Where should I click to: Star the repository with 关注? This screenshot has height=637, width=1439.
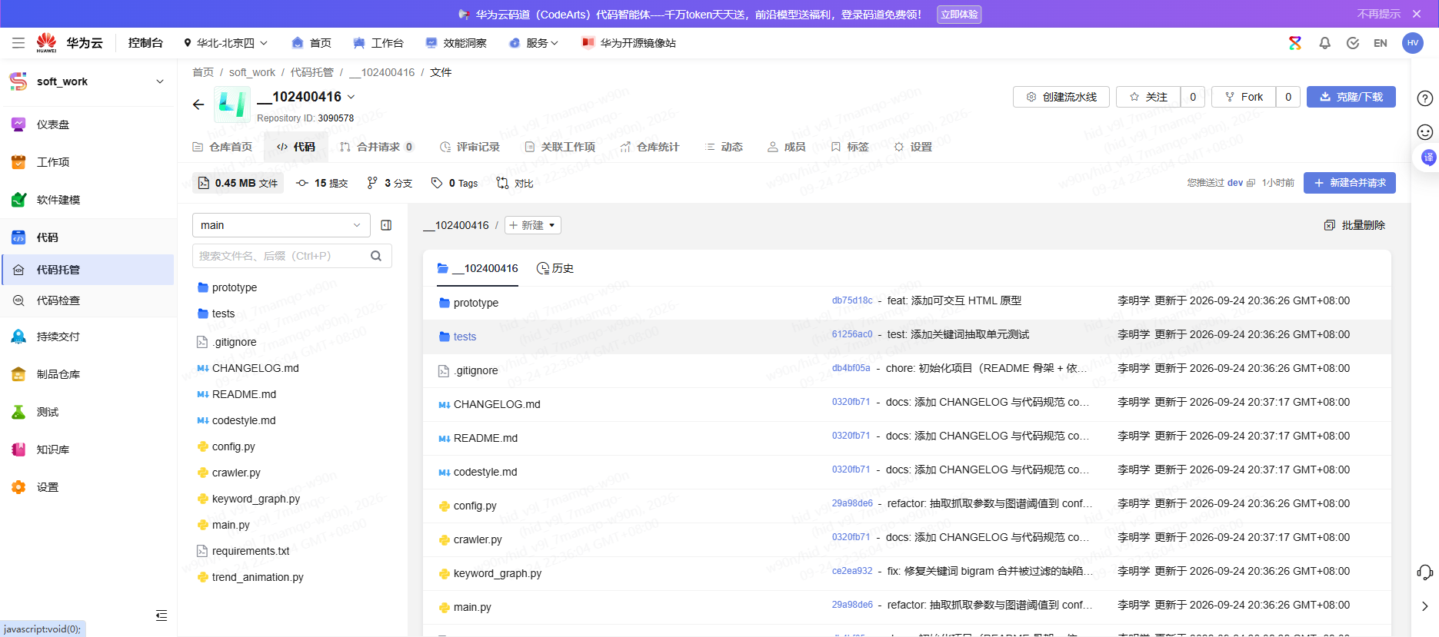[x=1148, y=97]
